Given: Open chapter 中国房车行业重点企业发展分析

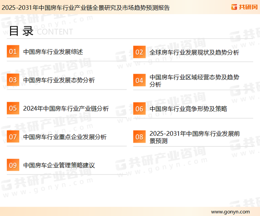Looking at the screenshot, I should pos(65,137).
